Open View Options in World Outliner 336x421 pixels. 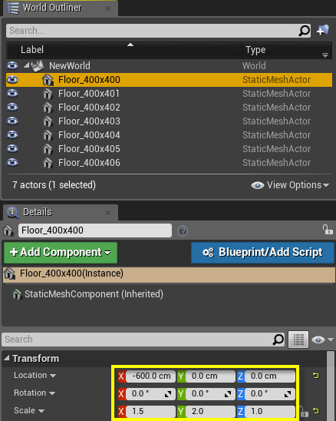pos(290,185)
